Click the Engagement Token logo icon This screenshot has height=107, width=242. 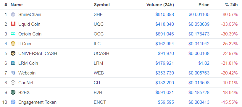13,102
